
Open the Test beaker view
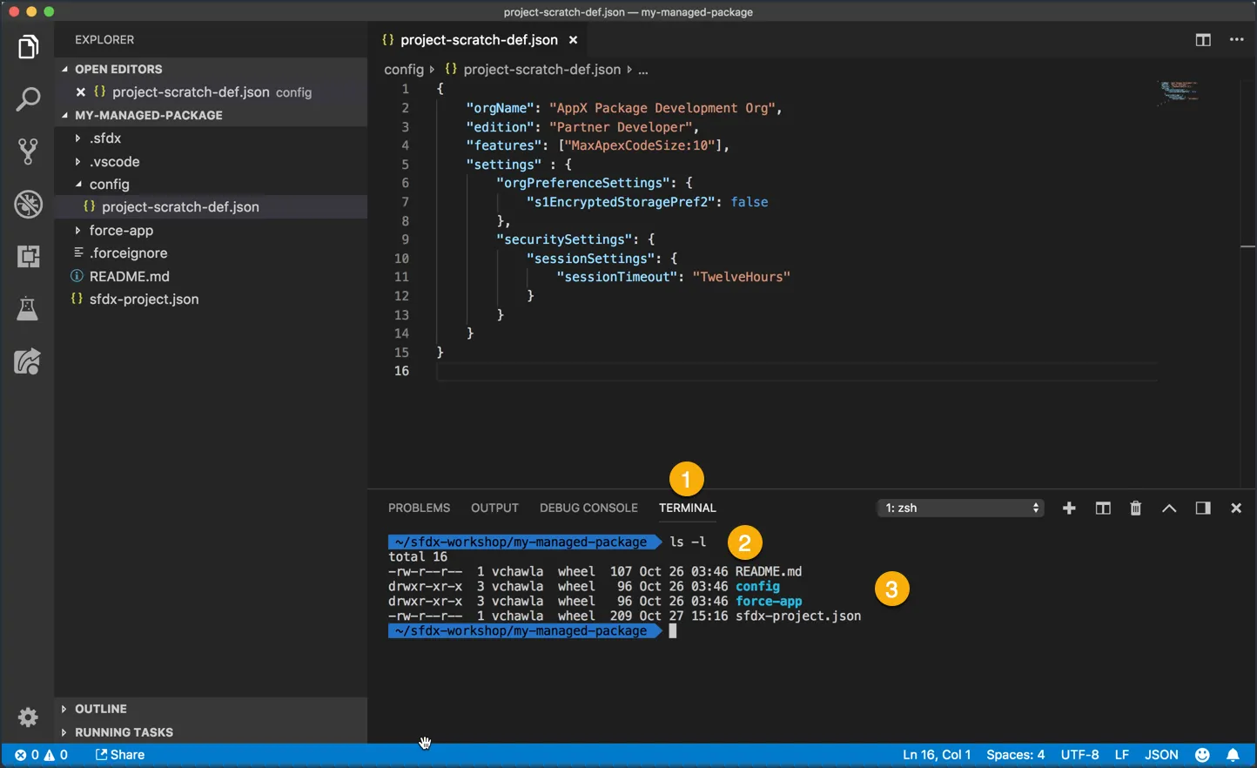point(28,308)
